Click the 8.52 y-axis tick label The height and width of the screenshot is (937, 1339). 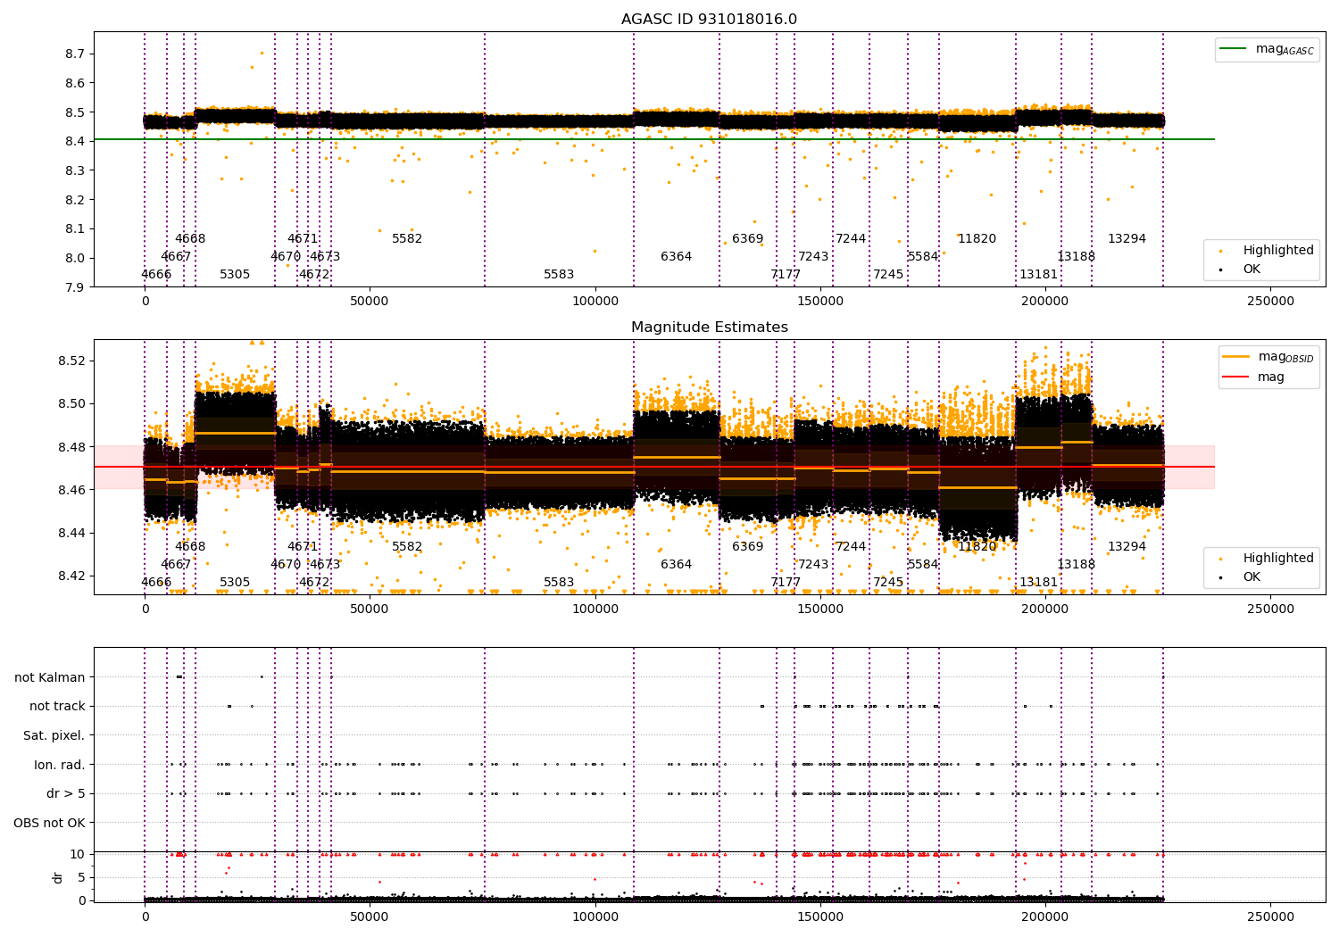point(71,361)
